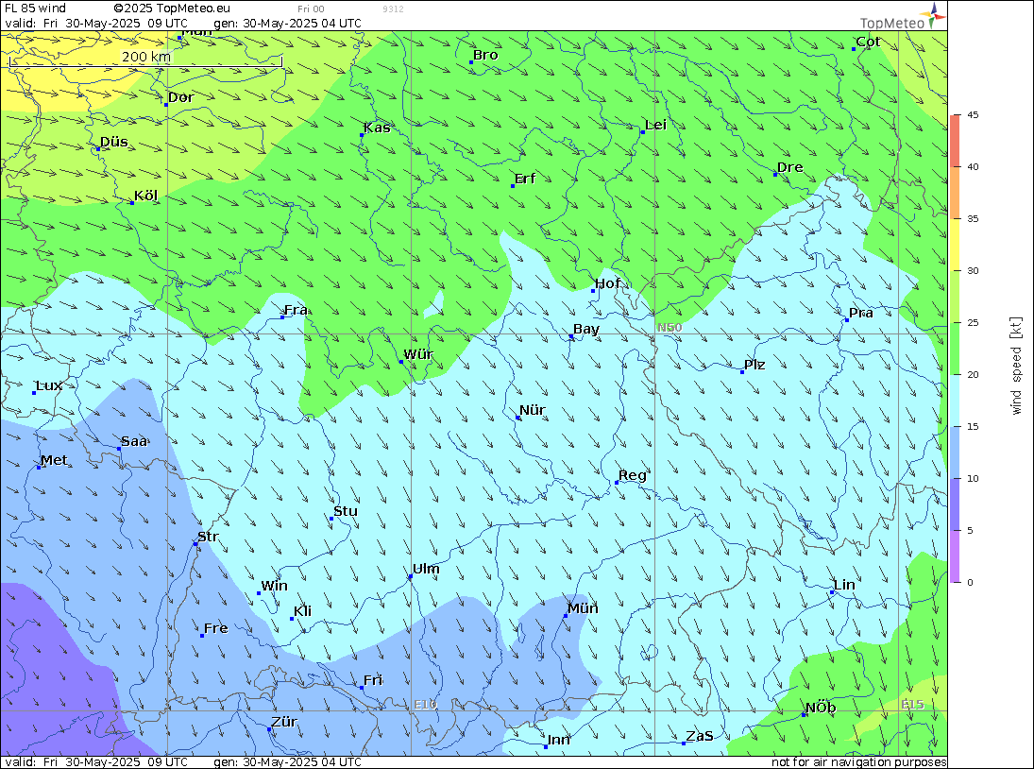This screenshot has width=1034, height=769.
Task: Click the 'Zür' city label
Action: point(284,722)
